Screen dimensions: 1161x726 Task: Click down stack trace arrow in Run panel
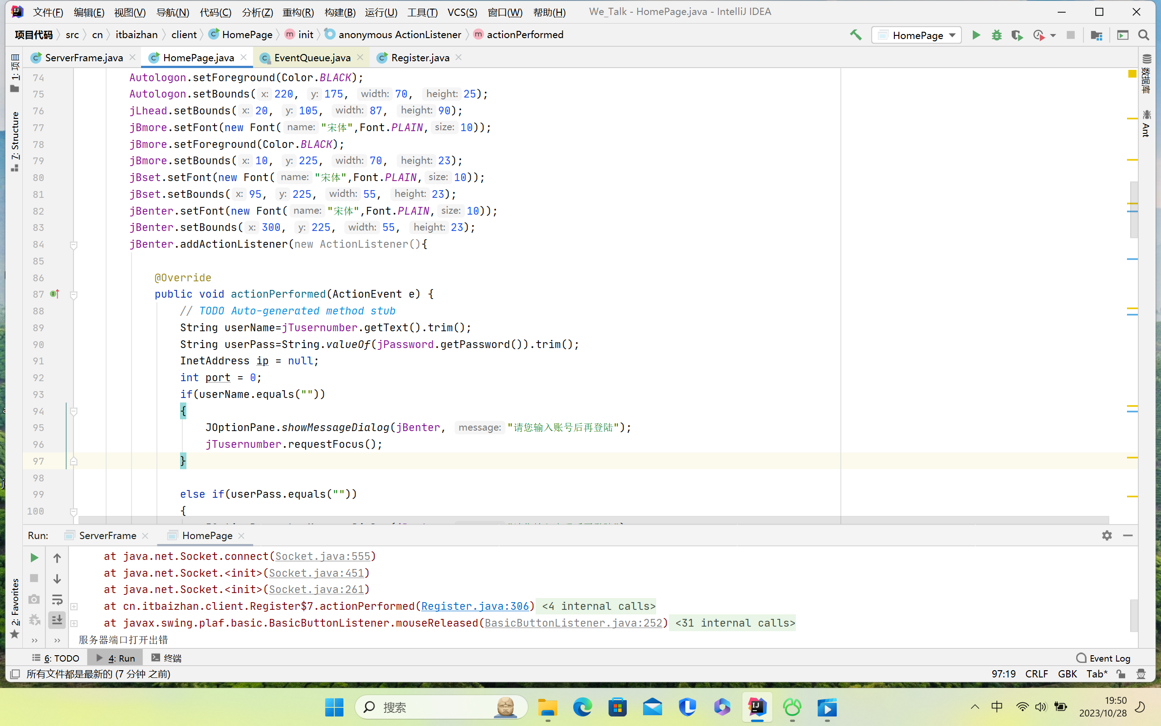pyautogui.click(x=57, y=579)
